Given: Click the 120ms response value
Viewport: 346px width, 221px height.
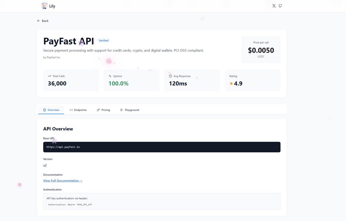Looking at the screenshot, I should click(x=178, y=84).
